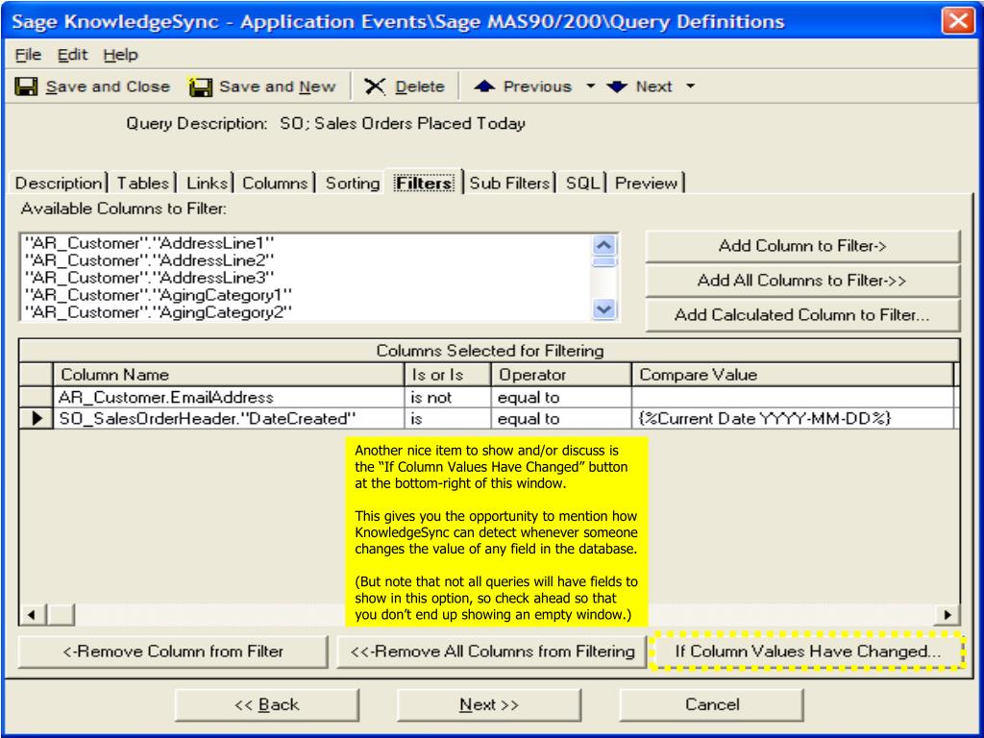984x738 pixels.
Task: Click the filter grid scroll left arrow
Action: click(x=32, y=614)
